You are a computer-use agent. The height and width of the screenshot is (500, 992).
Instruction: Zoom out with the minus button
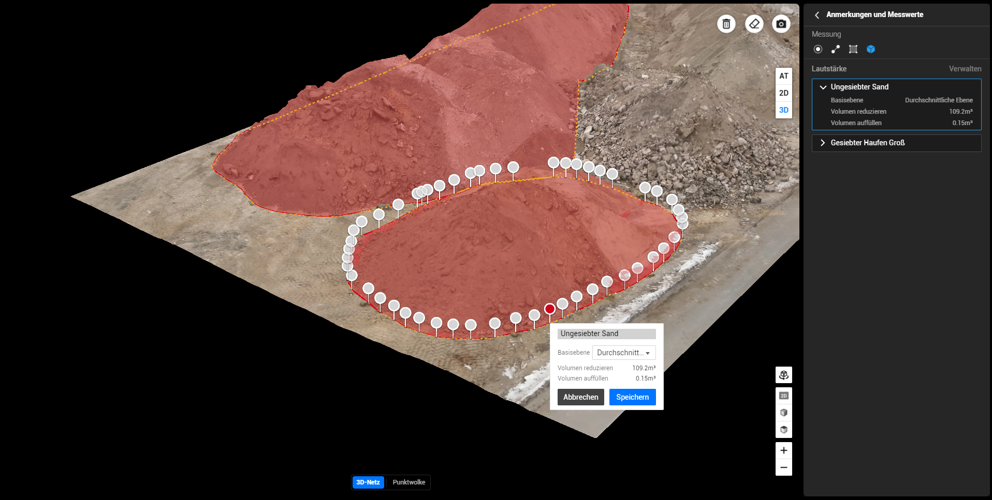pyautogui.click(x=783, y=467)
